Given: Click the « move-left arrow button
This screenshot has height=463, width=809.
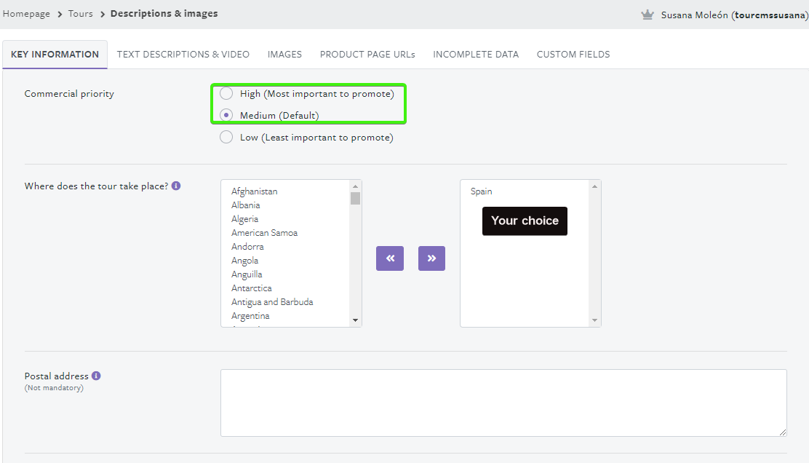Looking at the screenshot, I should click(390, 258).
